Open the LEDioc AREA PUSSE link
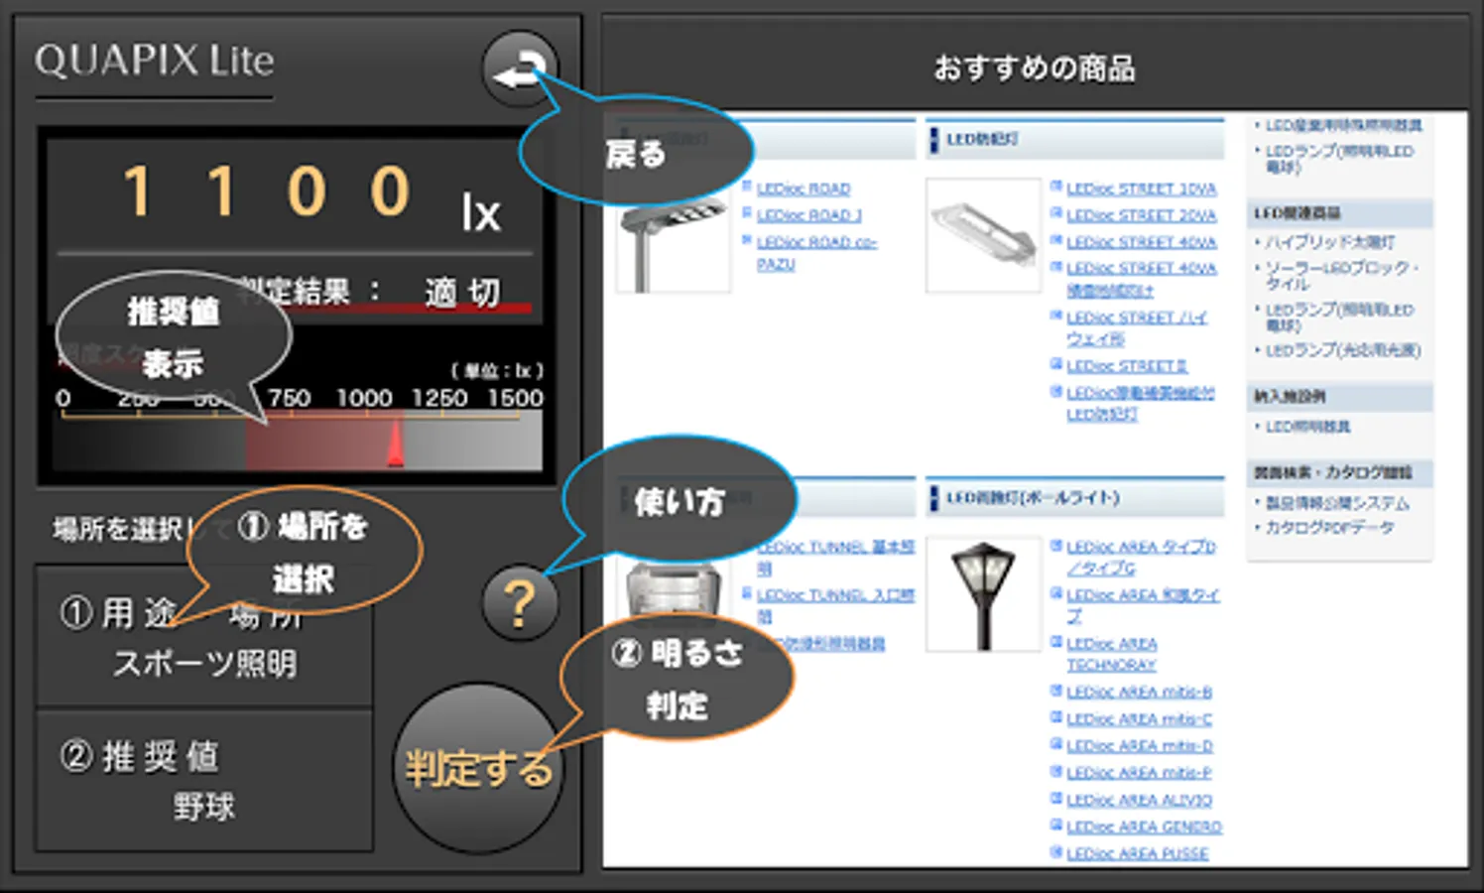The image size is (1484, 893). (1137, 853)
